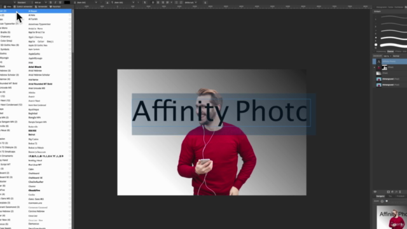Image resolution: width=407 pixels, height=229 pixels.
Task: Click the Navigator preview thumbnail
Action: click(x=392, y=218)
